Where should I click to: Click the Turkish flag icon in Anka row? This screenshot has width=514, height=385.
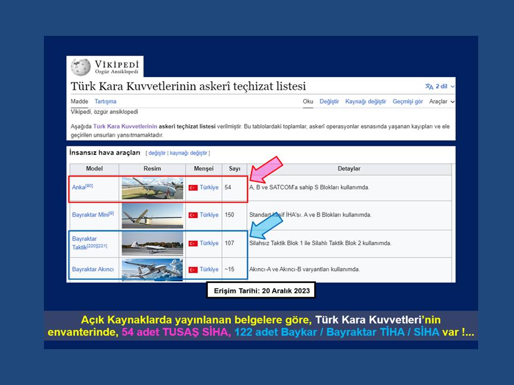193,188
